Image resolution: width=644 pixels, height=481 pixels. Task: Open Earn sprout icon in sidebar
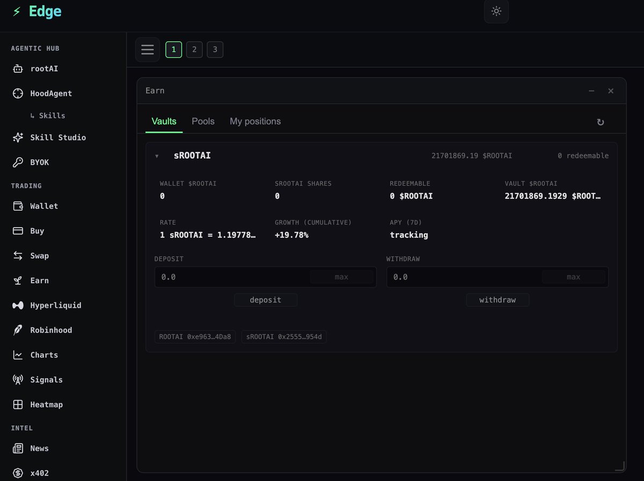(18, 280)
